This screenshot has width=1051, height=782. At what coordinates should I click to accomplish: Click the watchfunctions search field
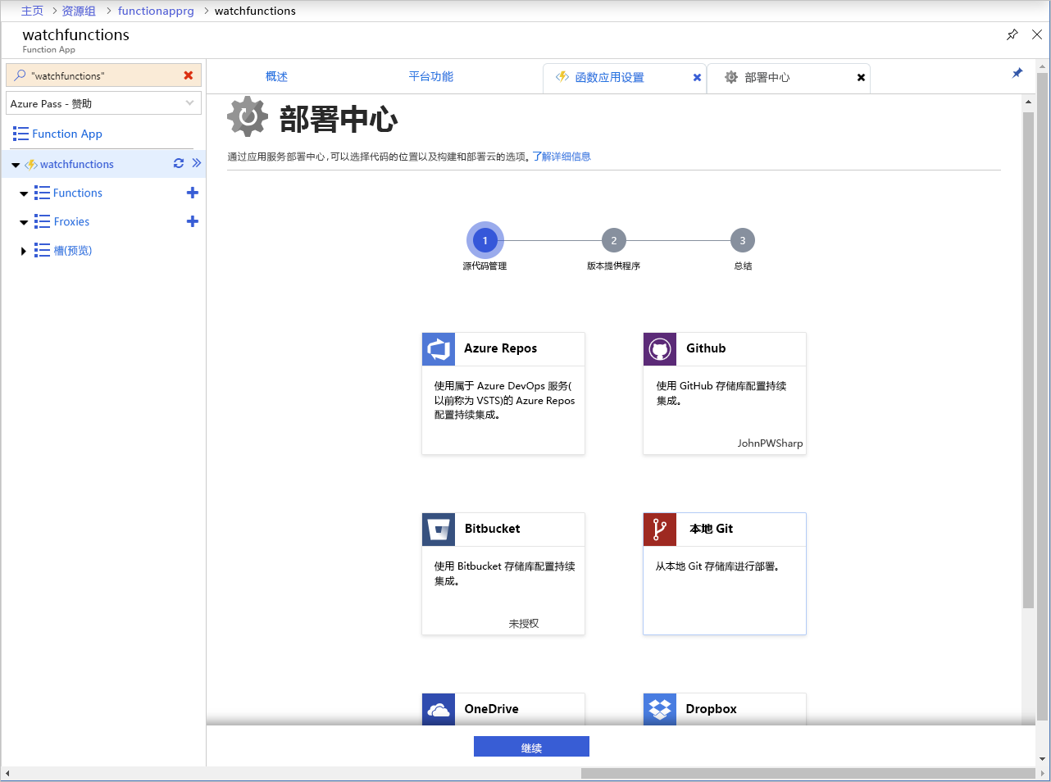(x=103, y=75)
